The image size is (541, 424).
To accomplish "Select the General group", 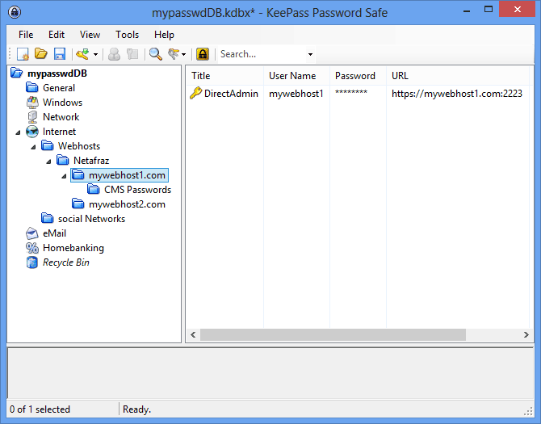I will (x=59, y=88).
